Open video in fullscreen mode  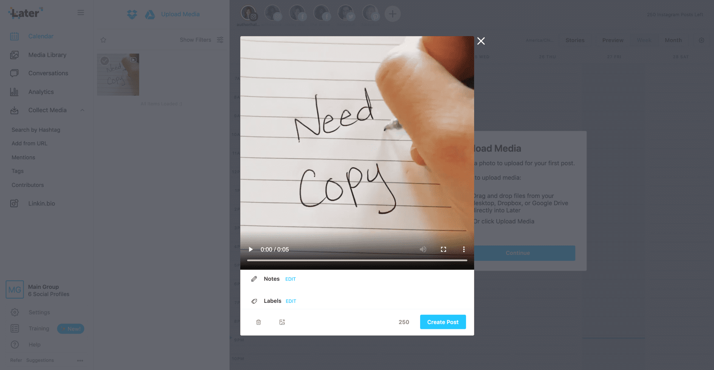[x=444, y=249]
